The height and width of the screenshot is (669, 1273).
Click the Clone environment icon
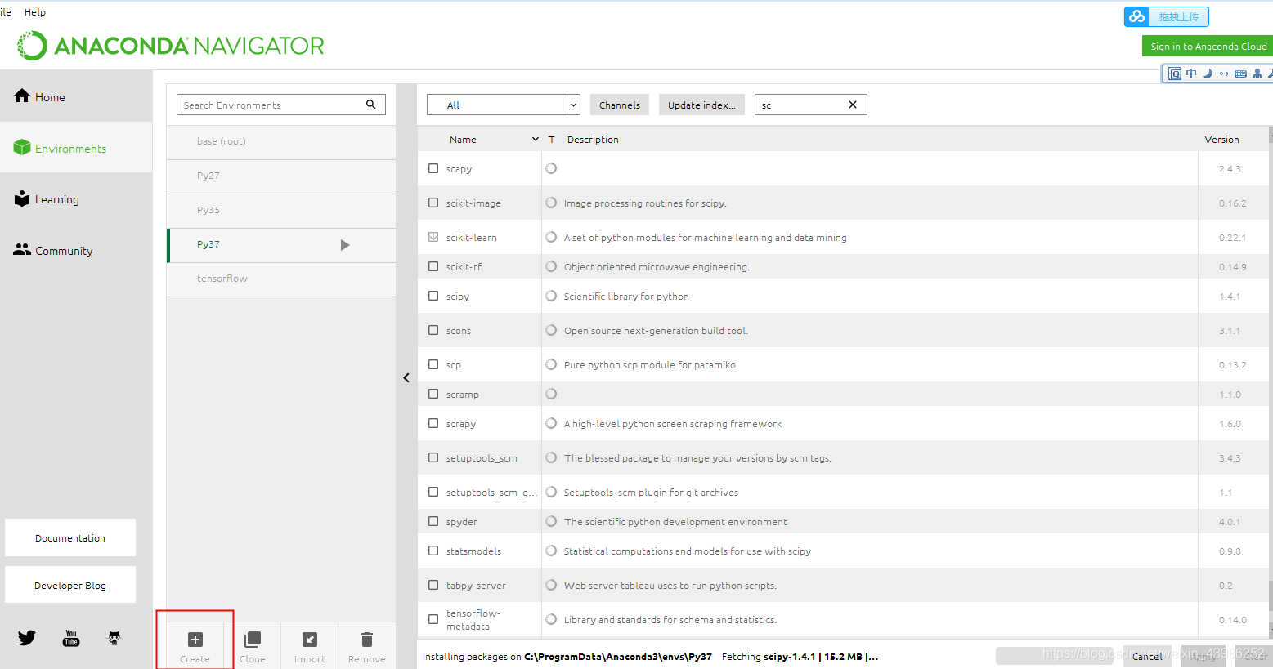tap(253, 640)
